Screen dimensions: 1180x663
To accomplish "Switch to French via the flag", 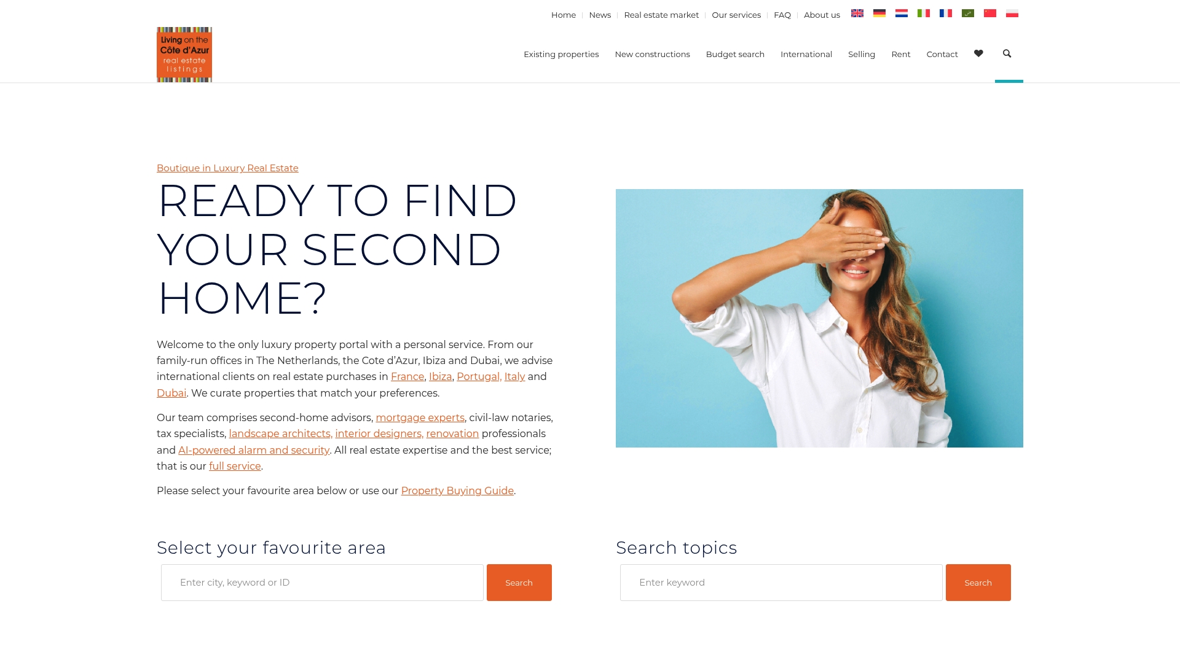I will pos(945,14).
